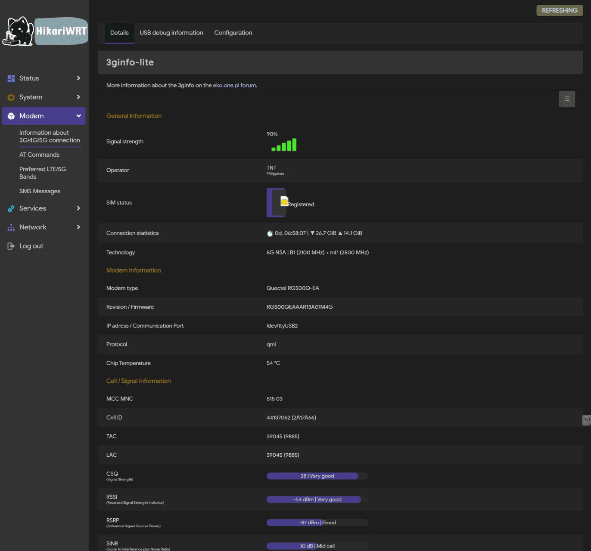
Task: Click the 515 03 MCC MNC value
Action: (x=274, y=399)
